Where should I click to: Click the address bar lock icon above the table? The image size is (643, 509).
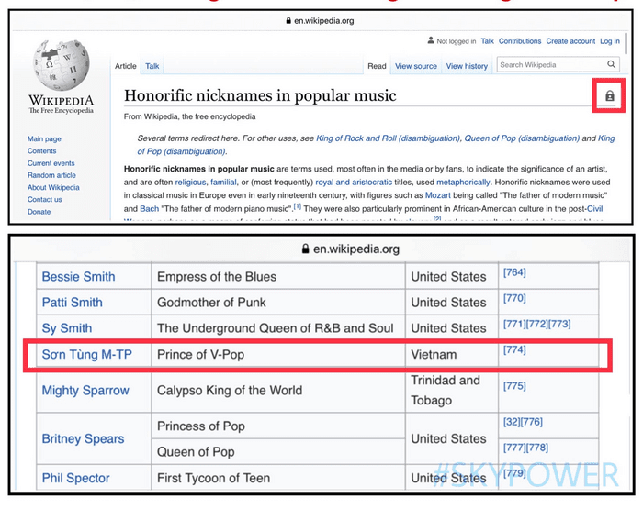click(305, 249)
